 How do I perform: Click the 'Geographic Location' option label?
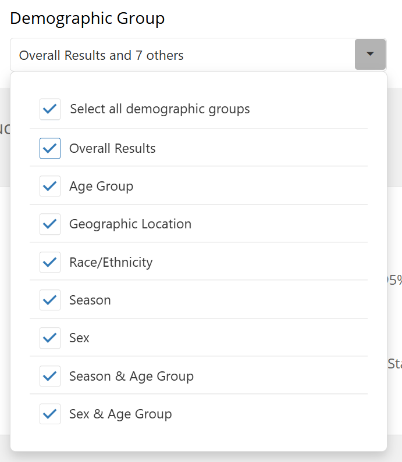(x=130, y=224)
